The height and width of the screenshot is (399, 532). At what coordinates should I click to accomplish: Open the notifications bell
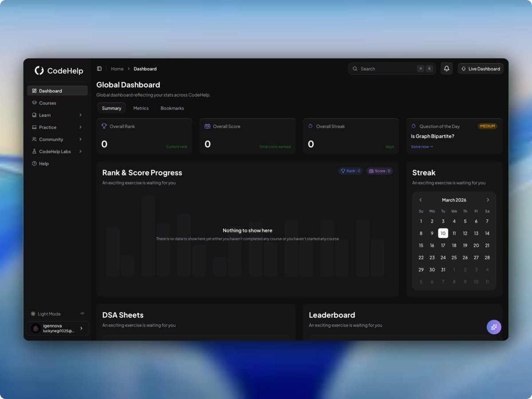(x=446, y=69)
